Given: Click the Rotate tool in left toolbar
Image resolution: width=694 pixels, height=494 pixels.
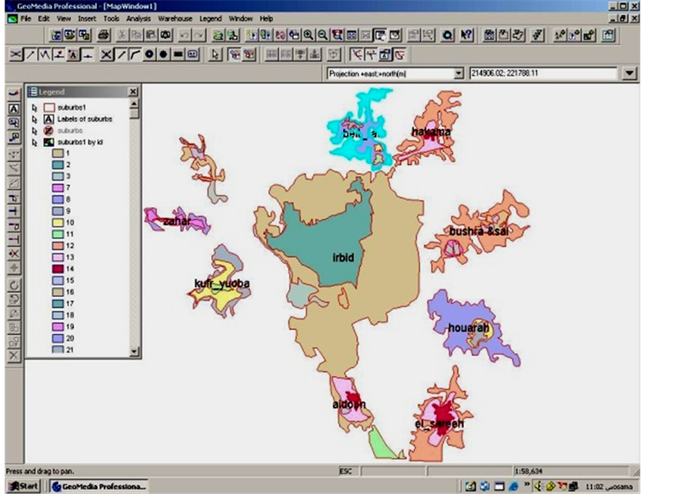Looking at the screenshot, I should 14,285.
